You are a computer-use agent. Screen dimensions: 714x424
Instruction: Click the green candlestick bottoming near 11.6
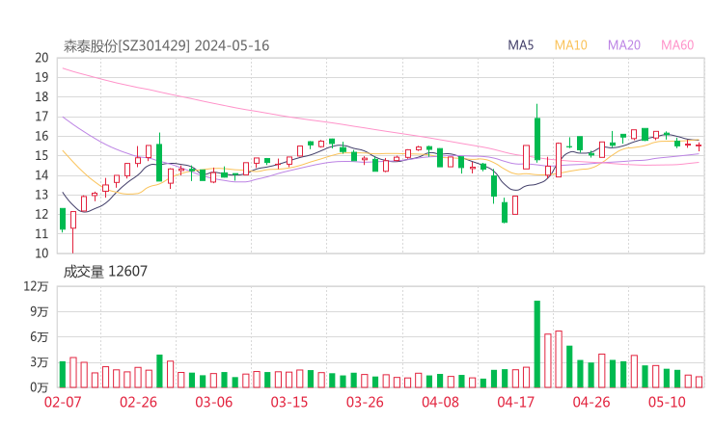pos(505,212)
